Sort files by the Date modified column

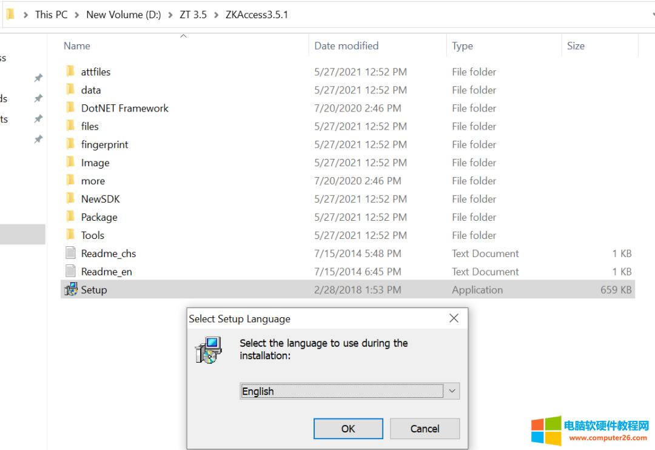click(346, 45)
